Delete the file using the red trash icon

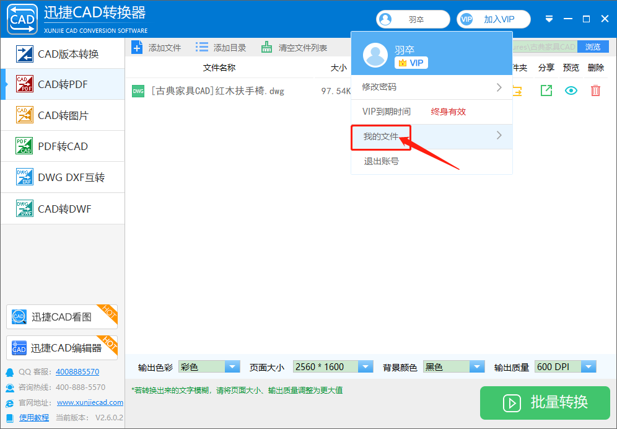596,91
